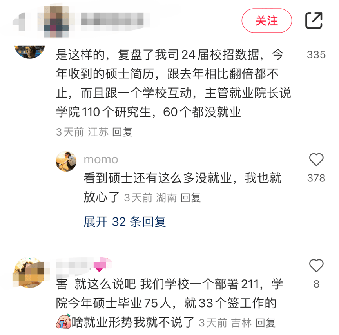Image resolution: width=339 pixels, height=335 pixels.
Task: Reply to momo's comment via 回复
Action: 190,198
